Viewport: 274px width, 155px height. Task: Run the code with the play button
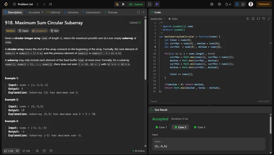(123, 4)
